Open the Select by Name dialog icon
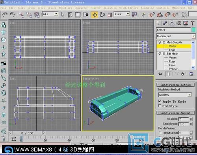This screenshot has height=155, width=197. point(70,15)
